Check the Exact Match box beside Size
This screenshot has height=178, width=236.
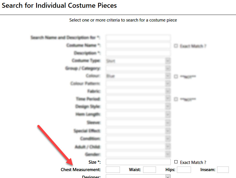click(x=176, y=162)
